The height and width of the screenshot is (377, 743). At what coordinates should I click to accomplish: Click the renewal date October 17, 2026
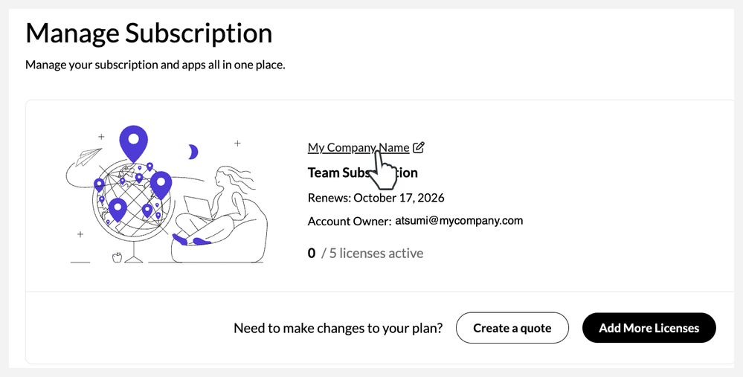point(399,198)
